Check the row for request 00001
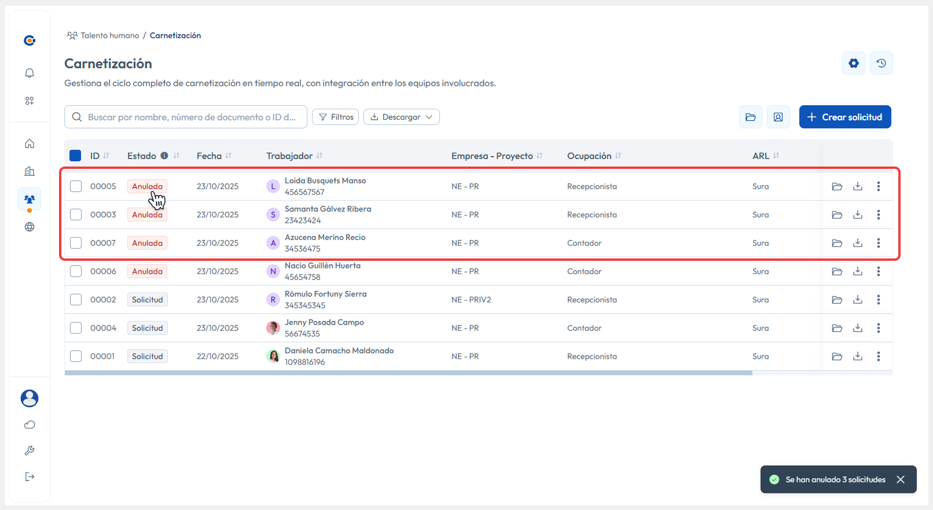Image resolution: width=933 pixels, height=510 pixels. click(76, 356)
